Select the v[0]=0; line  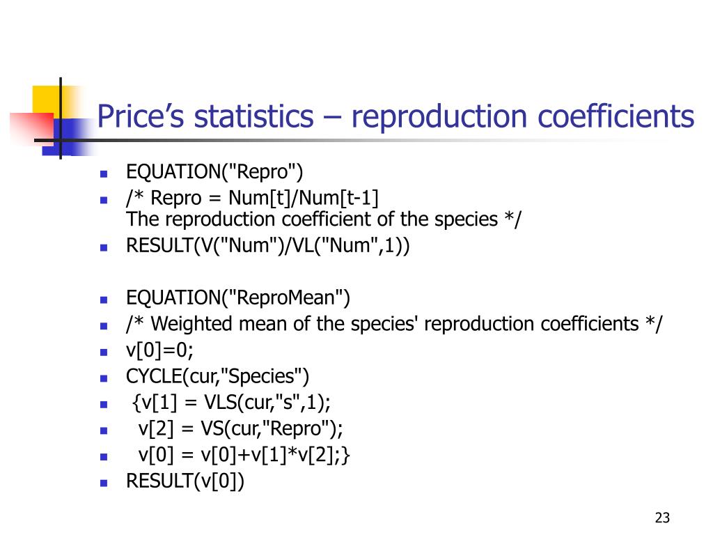159,350
